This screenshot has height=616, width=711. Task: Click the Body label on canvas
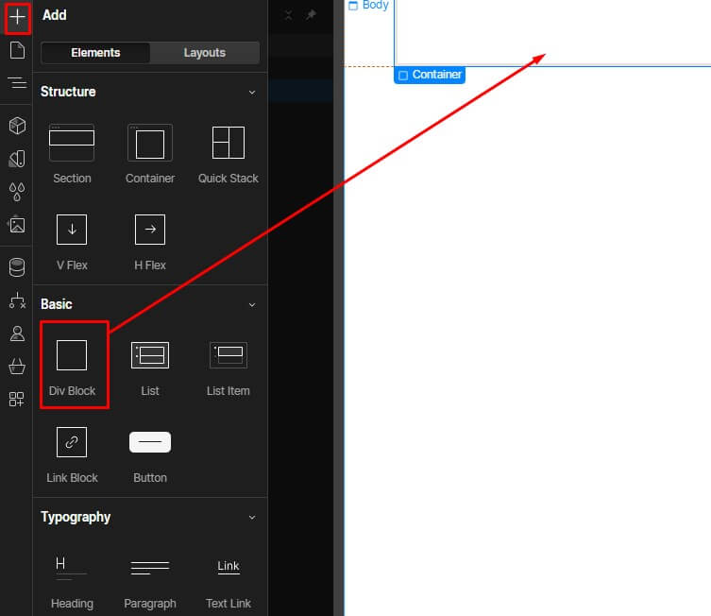pyautogui.click(x=368, y=6)
